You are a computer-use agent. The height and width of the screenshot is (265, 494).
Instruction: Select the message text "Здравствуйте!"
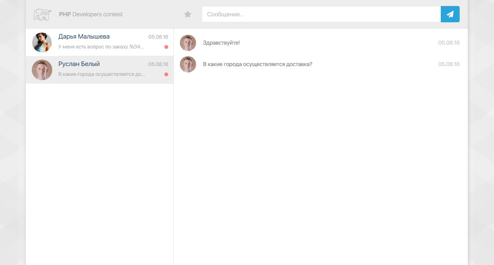(x=221, y=43)
